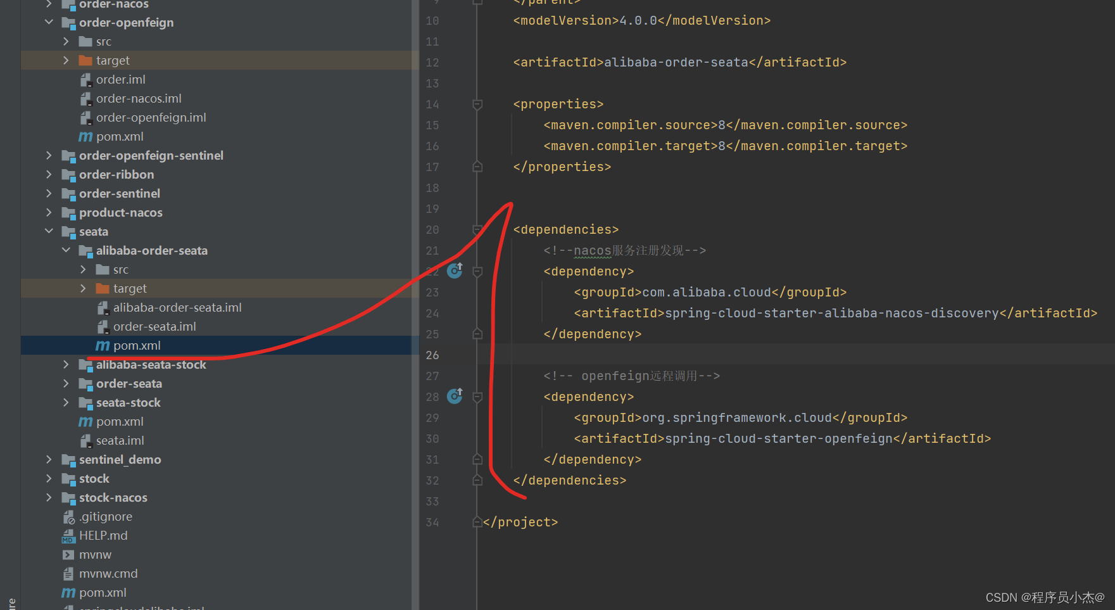The image size is (1115, 610).
Task: Open mvnw.cmd file
Action: (x=108, y=573)
